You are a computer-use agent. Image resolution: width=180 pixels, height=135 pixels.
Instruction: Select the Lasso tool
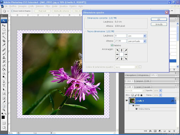4,33
